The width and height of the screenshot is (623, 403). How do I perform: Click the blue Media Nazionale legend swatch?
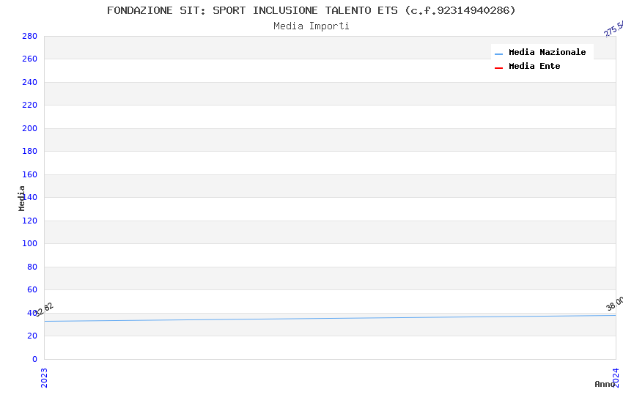tap(498, 53)
